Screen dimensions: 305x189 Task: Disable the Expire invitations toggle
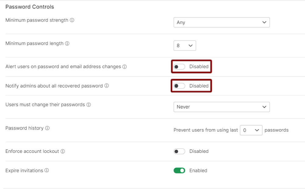click(x=179, y=170)
